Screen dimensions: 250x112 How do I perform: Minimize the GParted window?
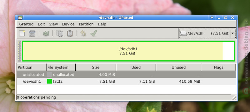click(219, 18)
